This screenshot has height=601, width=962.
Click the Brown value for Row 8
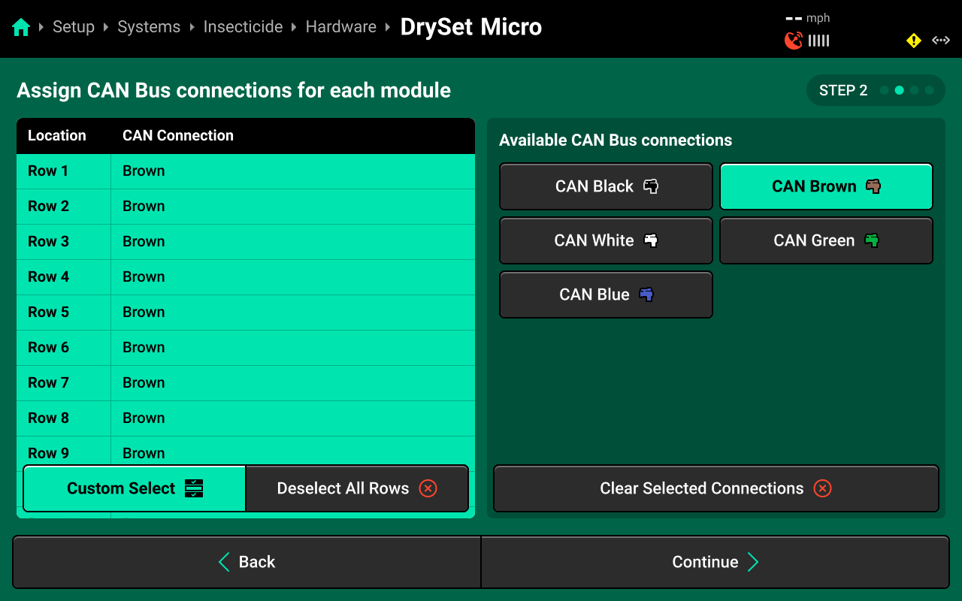point(144,418)
